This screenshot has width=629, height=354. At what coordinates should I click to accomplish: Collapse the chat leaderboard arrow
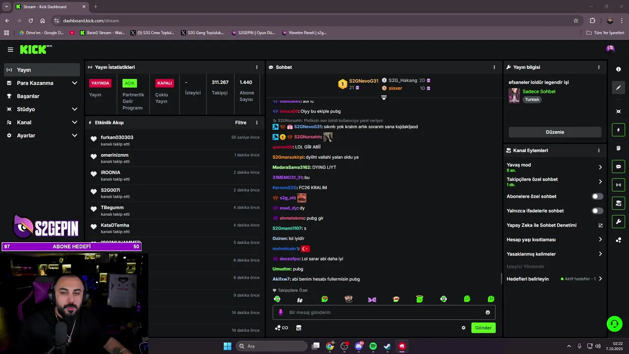tap(384, 97)
